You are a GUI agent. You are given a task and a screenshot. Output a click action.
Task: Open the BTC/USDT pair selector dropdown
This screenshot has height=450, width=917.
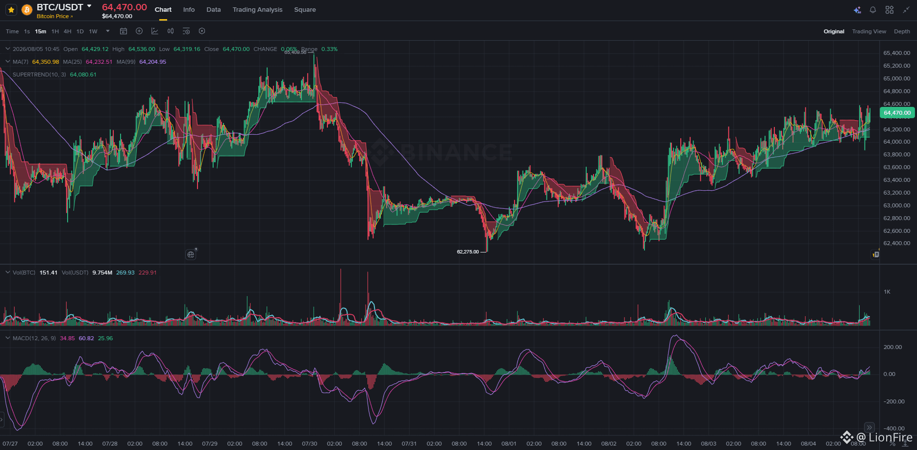(x=89, y=6)
